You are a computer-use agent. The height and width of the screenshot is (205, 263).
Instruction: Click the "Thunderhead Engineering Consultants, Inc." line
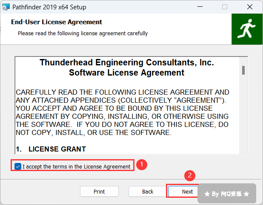coord(127,62)
